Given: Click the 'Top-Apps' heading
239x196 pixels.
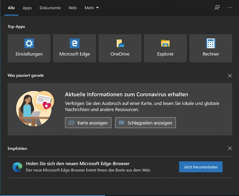Looking at the screenshot, I should [x=16, y=27].
